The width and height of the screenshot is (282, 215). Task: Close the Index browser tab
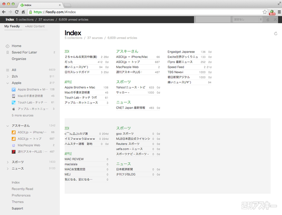coord(60,5)
